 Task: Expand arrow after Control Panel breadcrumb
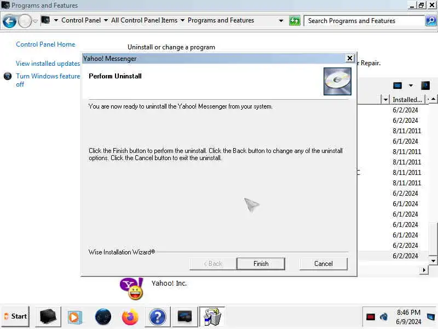pyautogui.click(x=106, y=20)
